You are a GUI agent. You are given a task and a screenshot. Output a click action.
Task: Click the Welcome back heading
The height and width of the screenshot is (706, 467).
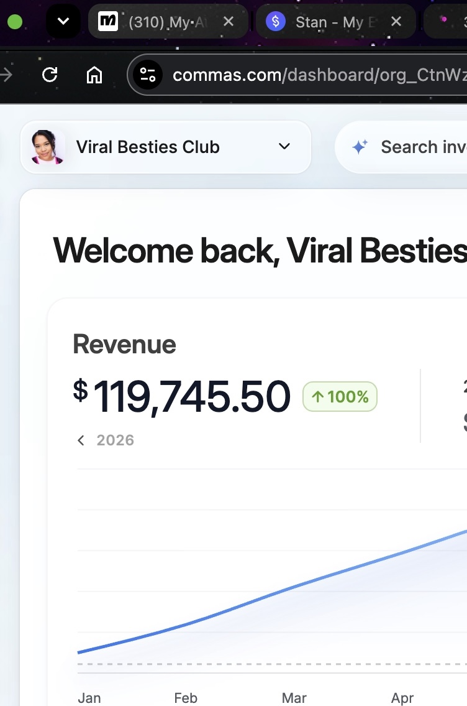click(x=260, y=250)
